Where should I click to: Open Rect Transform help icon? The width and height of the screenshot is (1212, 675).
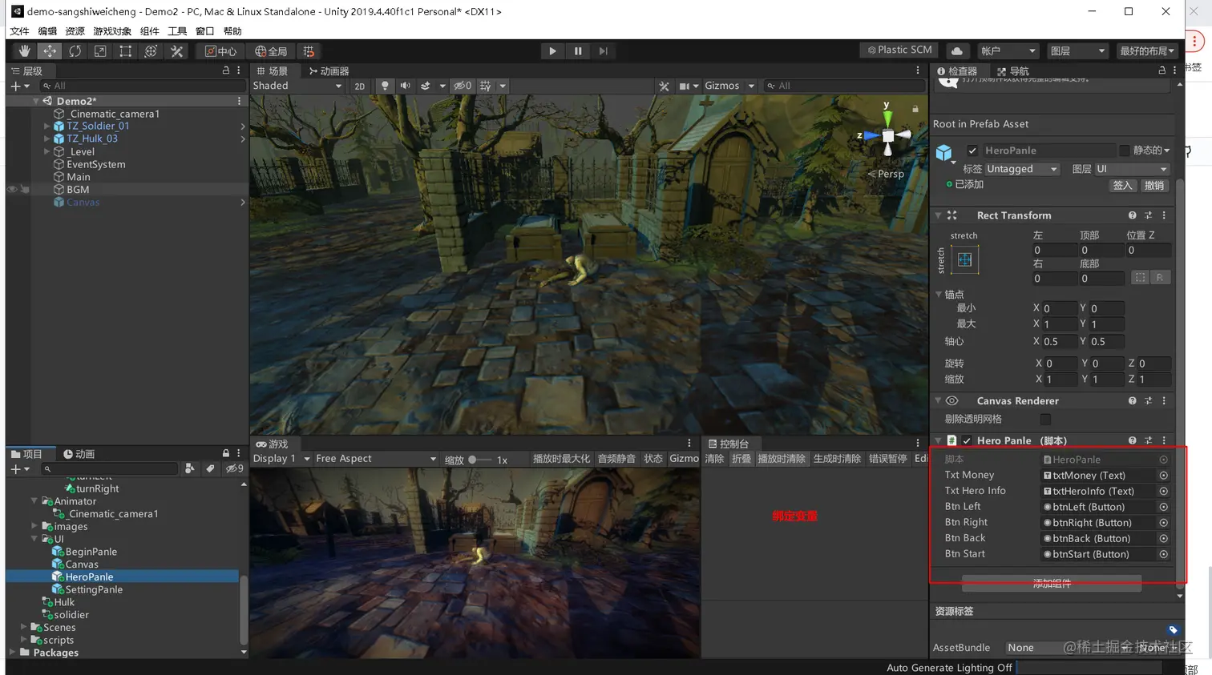coord(1132,215)
